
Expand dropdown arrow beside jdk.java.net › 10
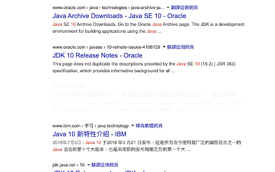coord(89,165)
